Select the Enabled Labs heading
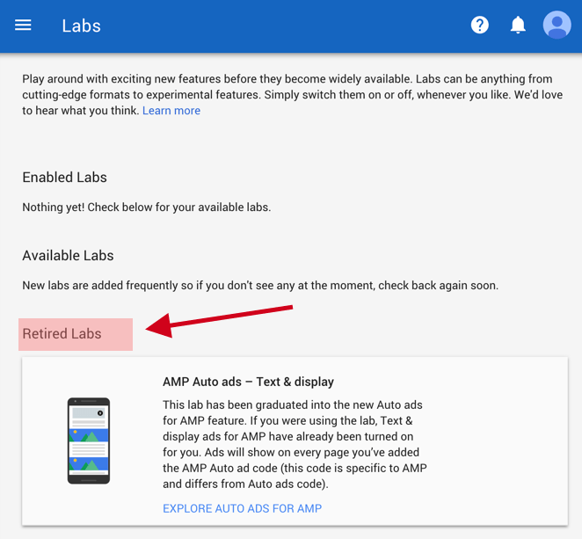Viewport: 582px width, 539px height. click(x=64, y=177)
